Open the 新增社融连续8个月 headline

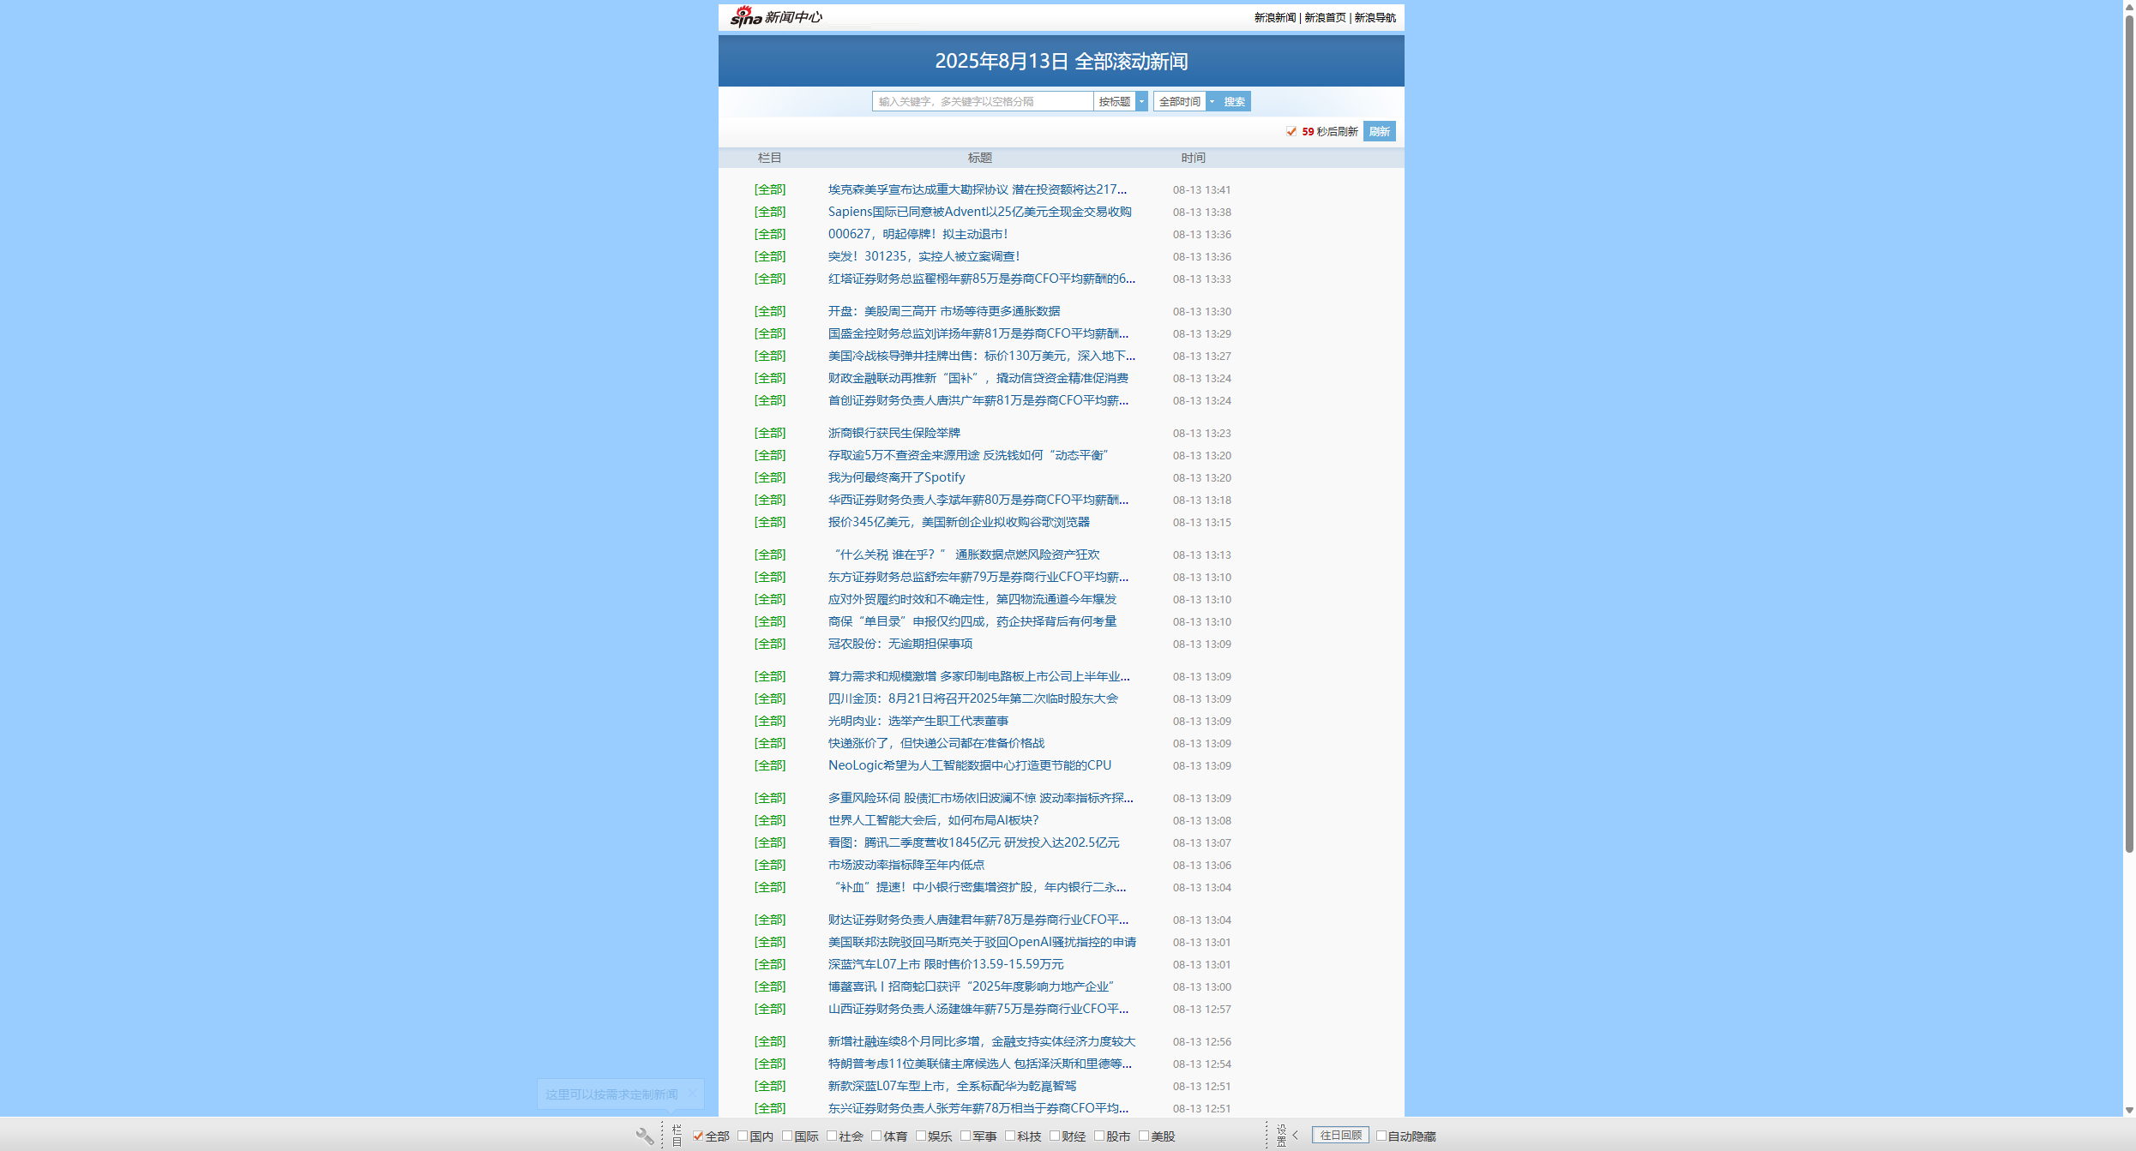982,1041
